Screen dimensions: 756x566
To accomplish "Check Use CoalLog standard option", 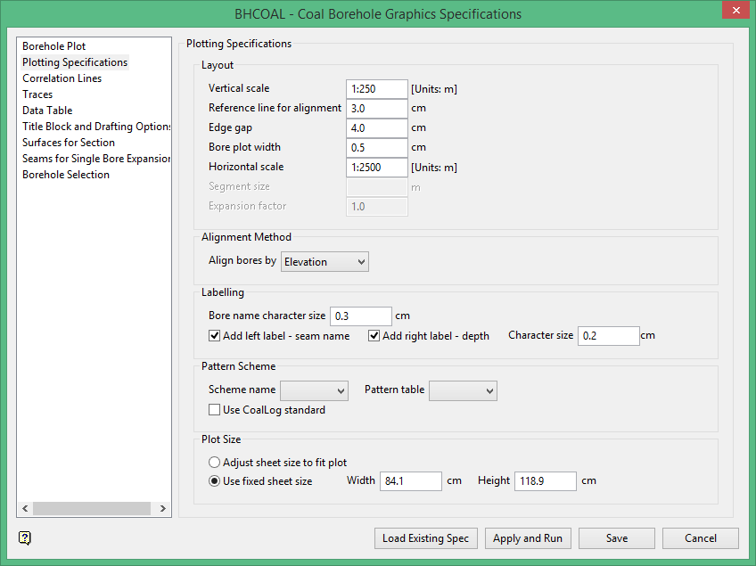I will pos(215,410).
